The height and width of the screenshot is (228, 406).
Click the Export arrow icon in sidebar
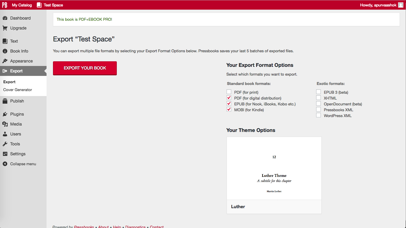pyautogui.click(x=5, y=71)
